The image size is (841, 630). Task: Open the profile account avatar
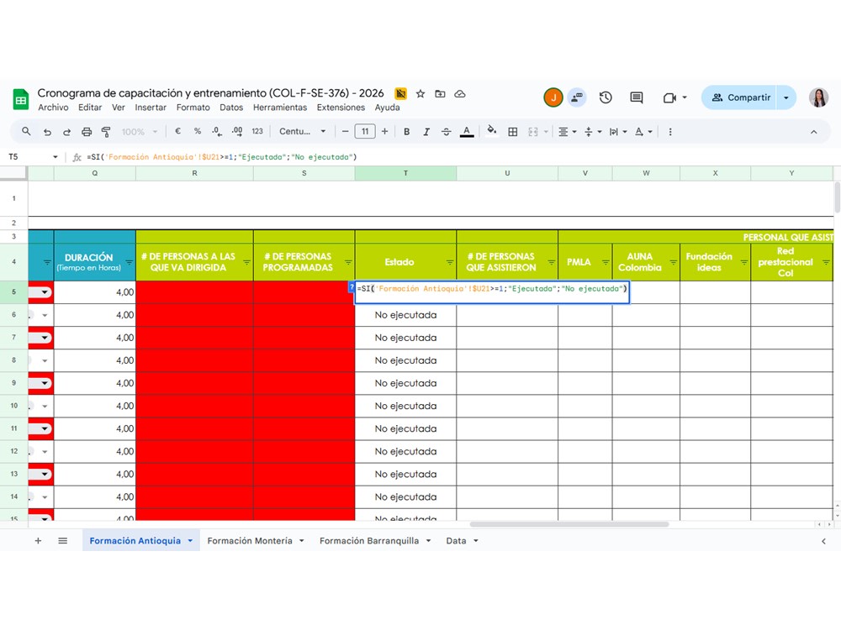coord(818,97)
